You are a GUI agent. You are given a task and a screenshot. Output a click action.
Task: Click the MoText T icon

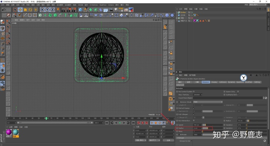click(x=65, y=15)
